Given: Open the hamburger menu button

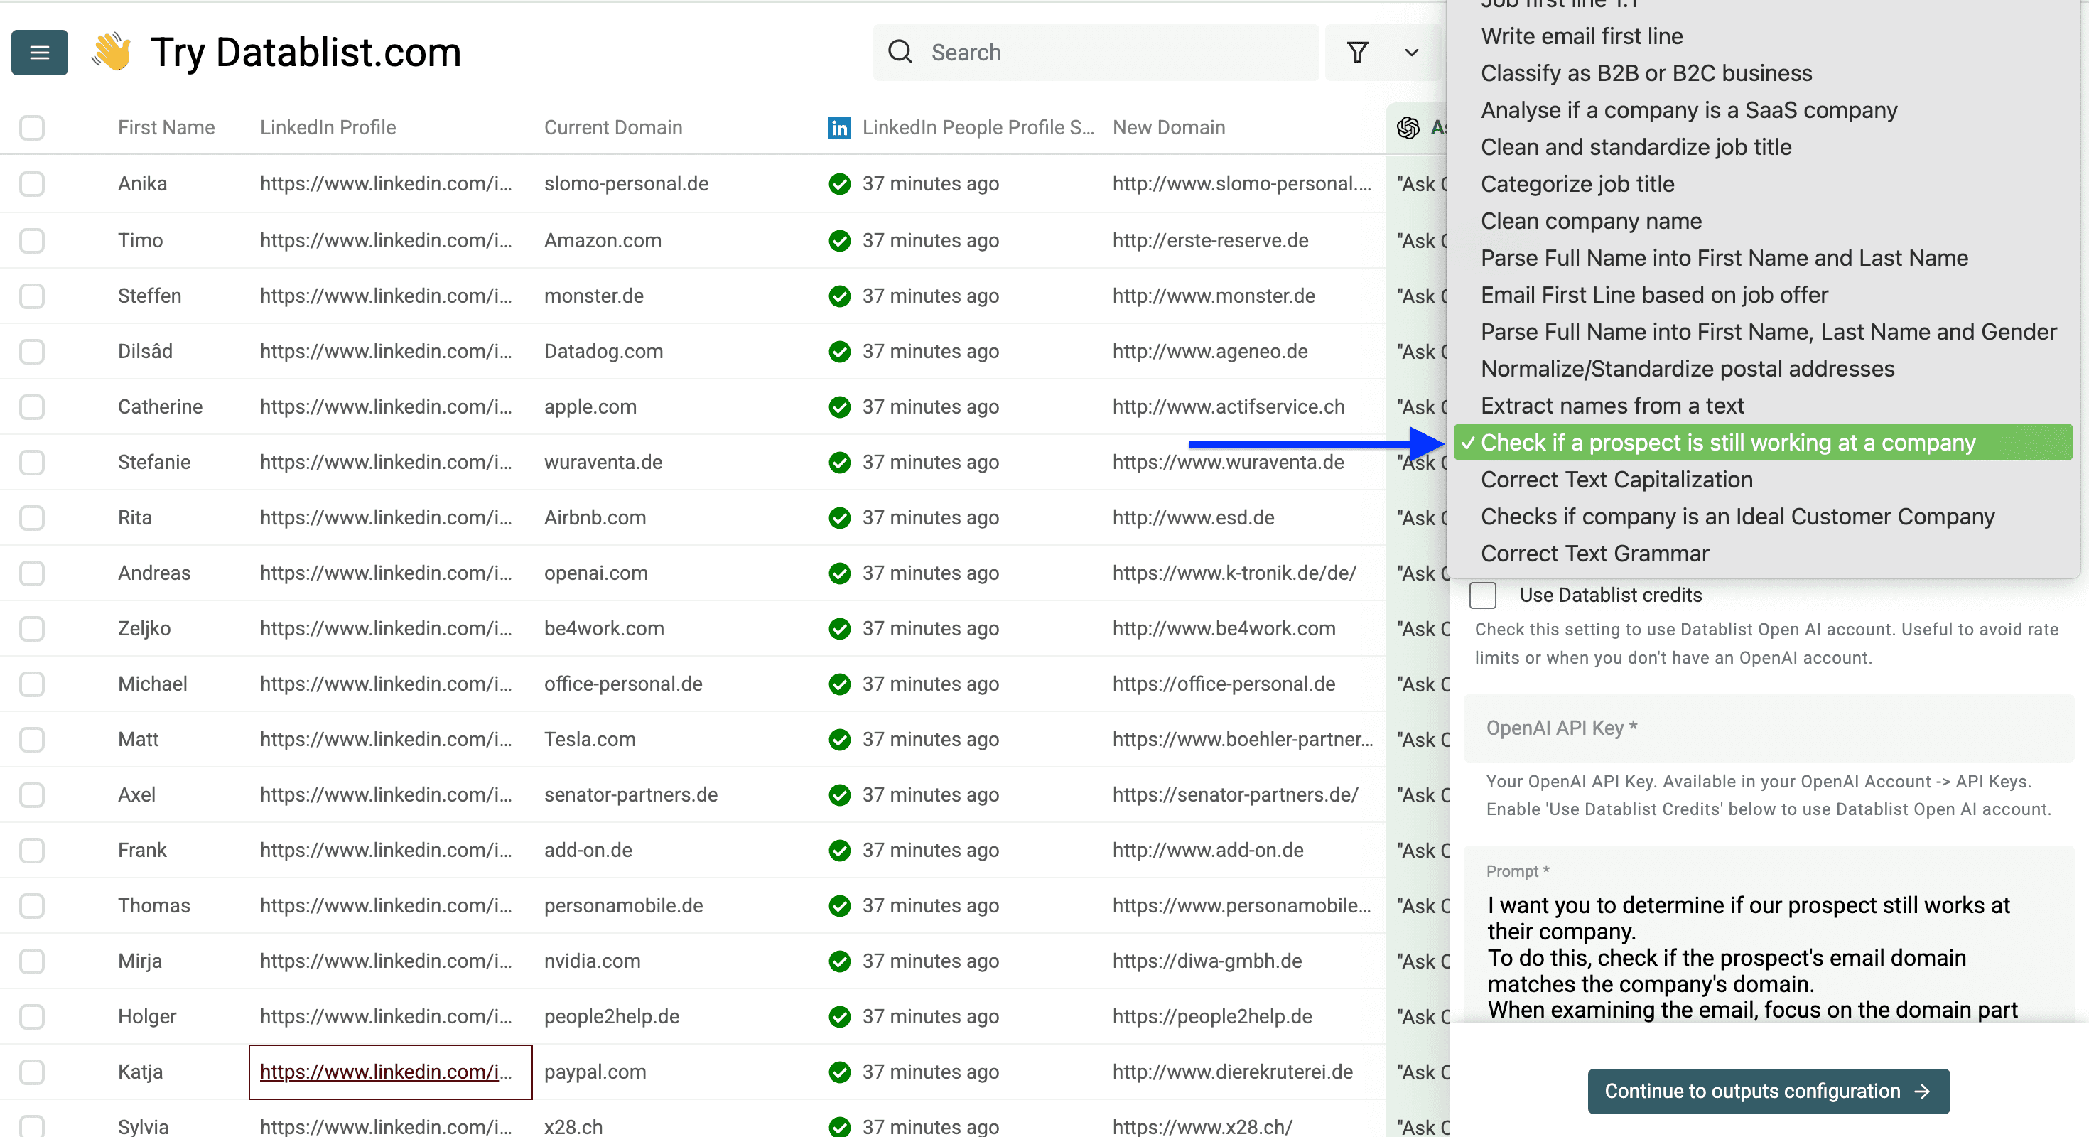Looking at the screenshot, I should click(x=39, y=53).
